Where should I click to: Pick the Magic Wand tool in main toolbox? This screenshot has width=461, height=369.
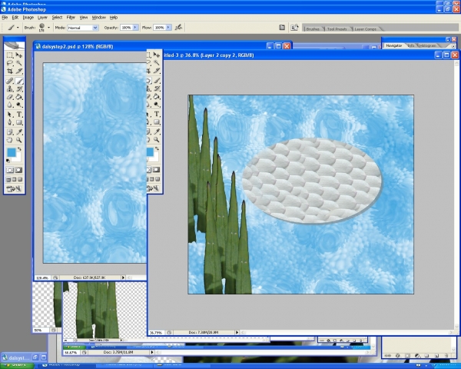(18, 63)
